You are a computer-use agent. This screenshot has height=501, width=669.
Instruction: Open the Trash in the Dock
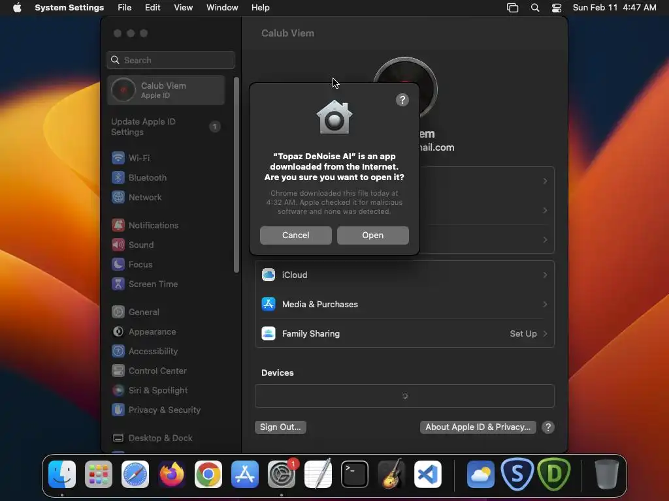click(607, 474)
